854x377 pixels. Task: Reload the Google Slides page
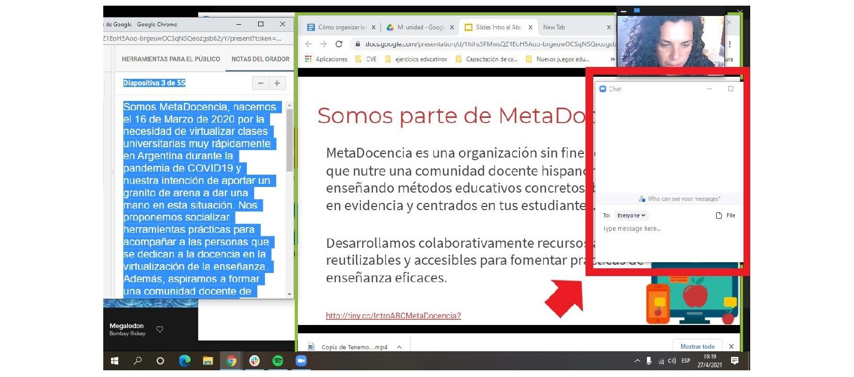(339, 44)
